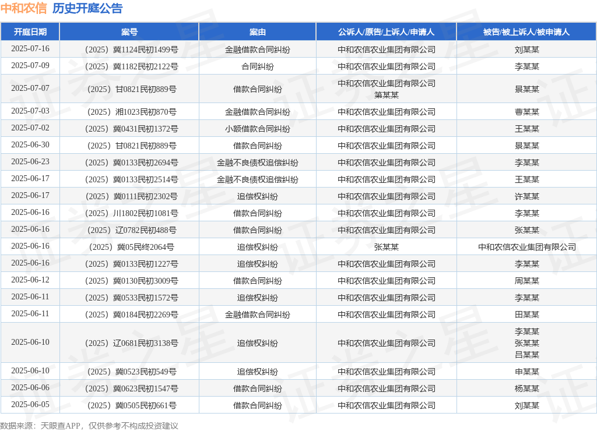Click defendant 刘某某 in the 2025-07-16 row

pos(527,50)
